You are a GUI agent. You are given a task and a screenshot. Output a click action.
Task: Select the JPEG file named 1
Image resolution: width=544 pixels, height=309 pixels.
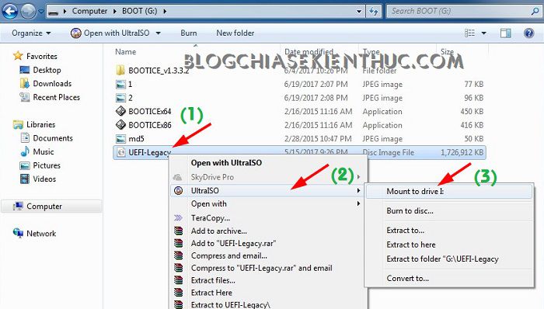[x=130, y=84]
